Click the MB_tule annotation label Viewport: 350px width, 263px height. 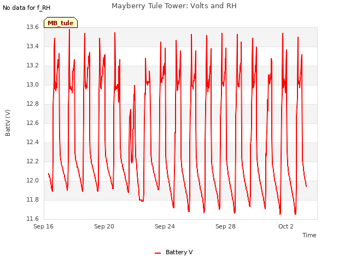point(61,22)
